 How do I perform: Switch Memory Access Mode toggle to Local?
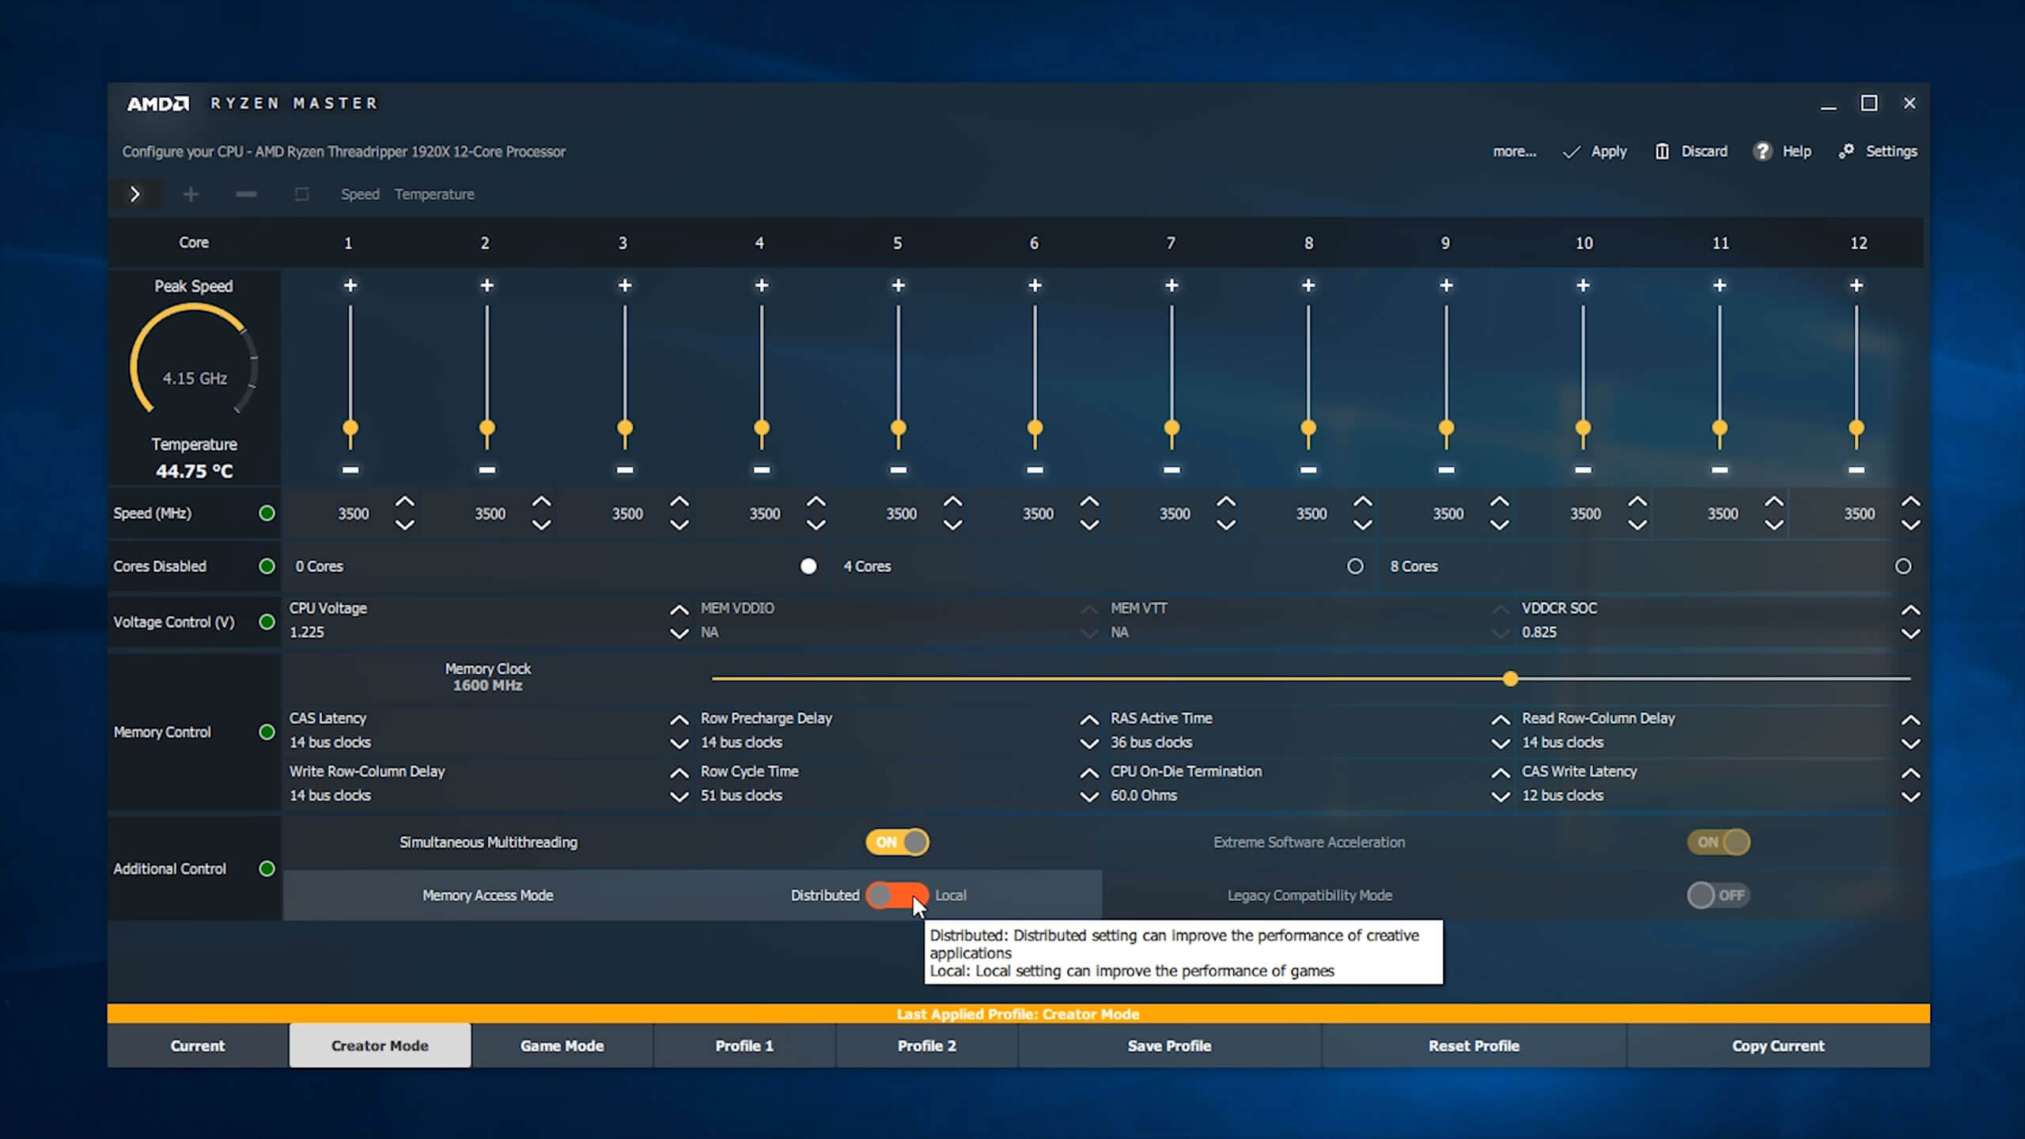point(897,895)
